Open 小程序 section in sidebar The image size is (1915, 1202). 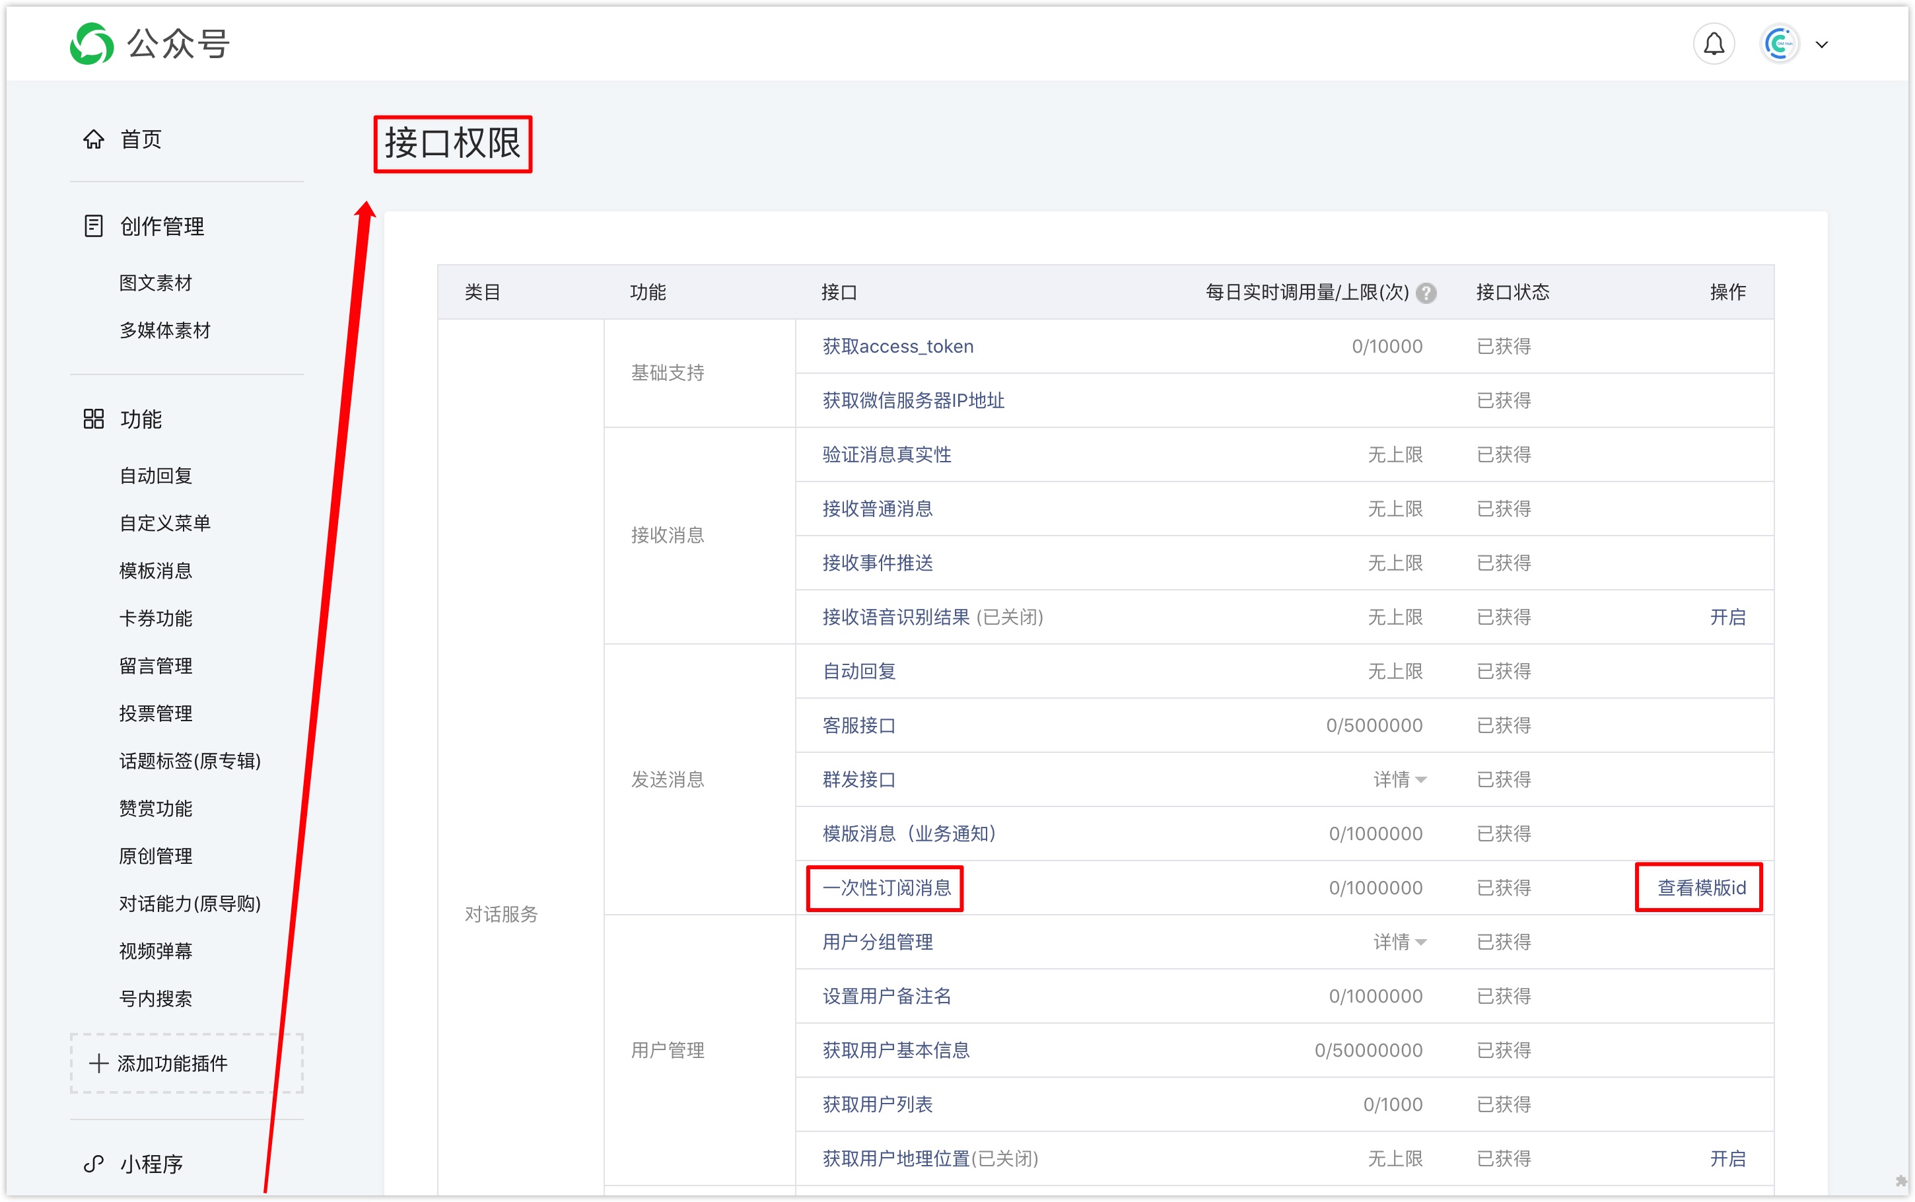(x=151, y=1164)
